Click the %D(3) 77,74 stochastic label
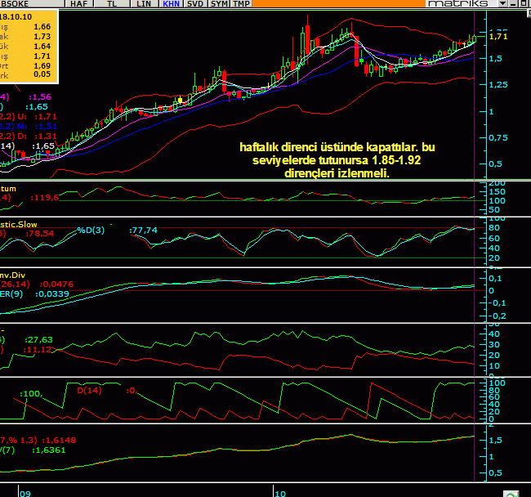The width and height of the screenshot is (531, 497). coord(106,231)
